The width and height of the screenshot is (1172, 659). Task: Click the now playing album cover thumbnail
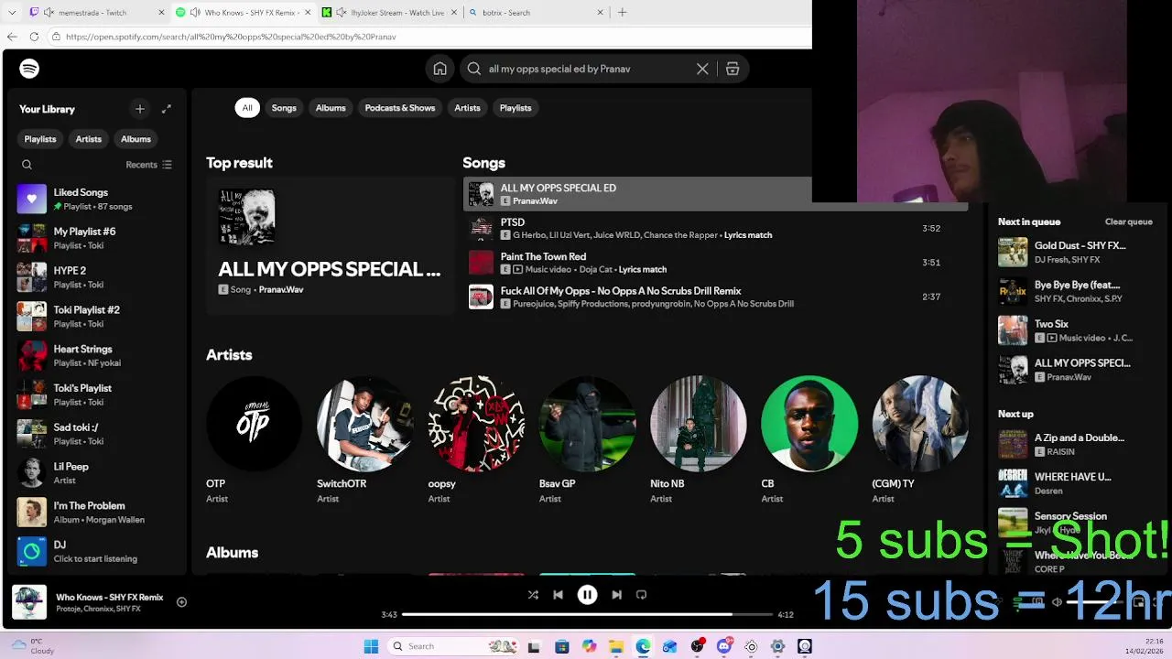pos(29,602)
